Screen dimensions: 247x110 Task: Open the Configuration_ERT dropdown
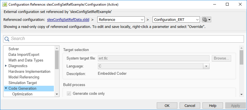pyautogui.click(x=176, y=20)
